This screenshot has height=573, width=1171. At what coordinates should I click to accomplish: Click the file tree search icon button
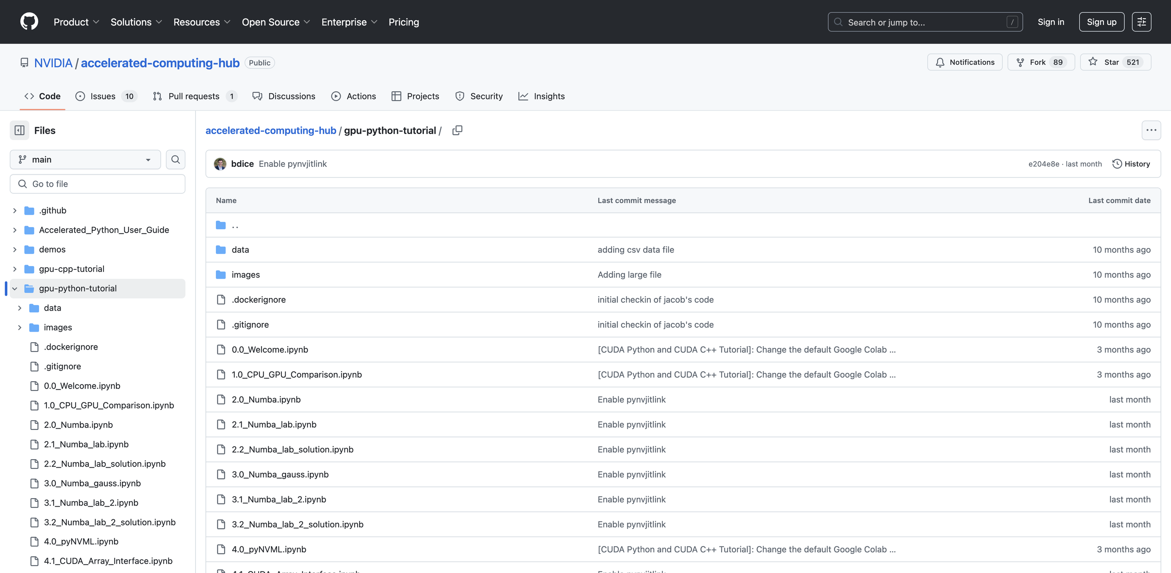coord(176,159)
